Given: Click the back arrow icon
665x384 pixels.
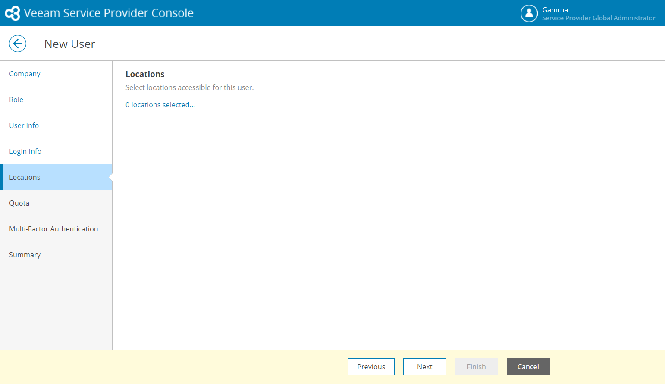Looking at the screenshot, I should pos(18,44).
